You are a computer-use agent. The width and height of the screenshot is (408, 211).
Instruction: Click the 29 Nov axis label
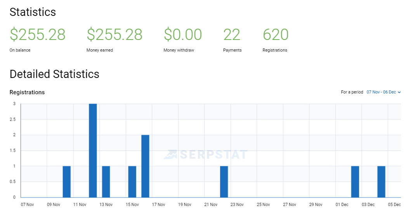(x=316, y=204)
